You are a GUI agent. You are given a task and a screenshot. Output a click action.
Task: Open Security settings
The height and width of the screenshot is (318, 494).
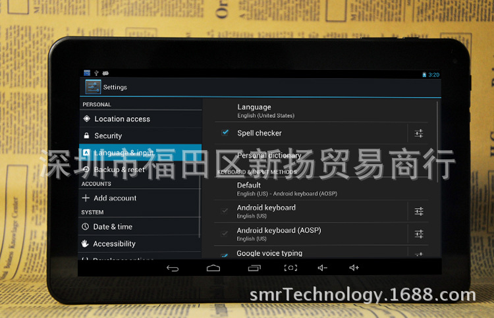coord(140,136)
